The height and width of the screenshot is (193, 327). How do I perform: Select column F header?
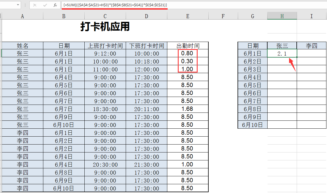coord(223,16)
